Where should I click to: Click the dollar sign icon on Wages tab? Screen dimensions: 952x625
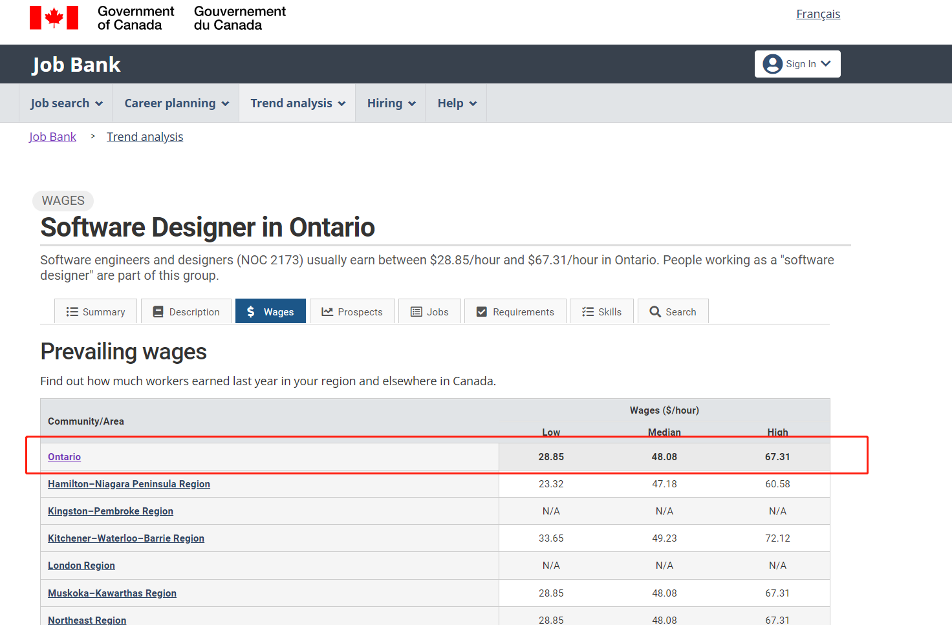pyautogui.click(x=251, y=312)
